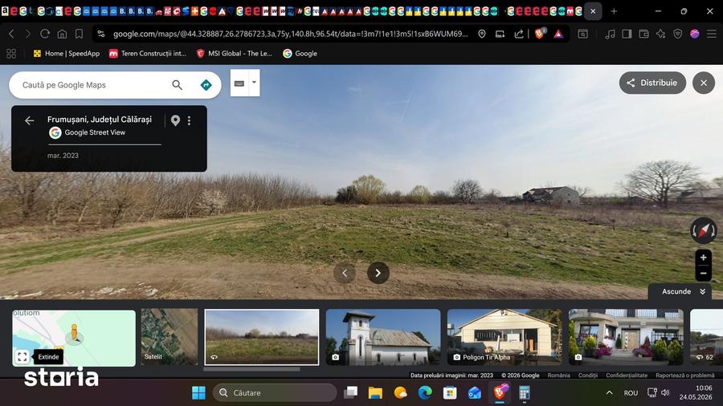Open the Windows Start menu
Image resolution: width=723 pixels, height=406 pixels.
pos(198,392)
